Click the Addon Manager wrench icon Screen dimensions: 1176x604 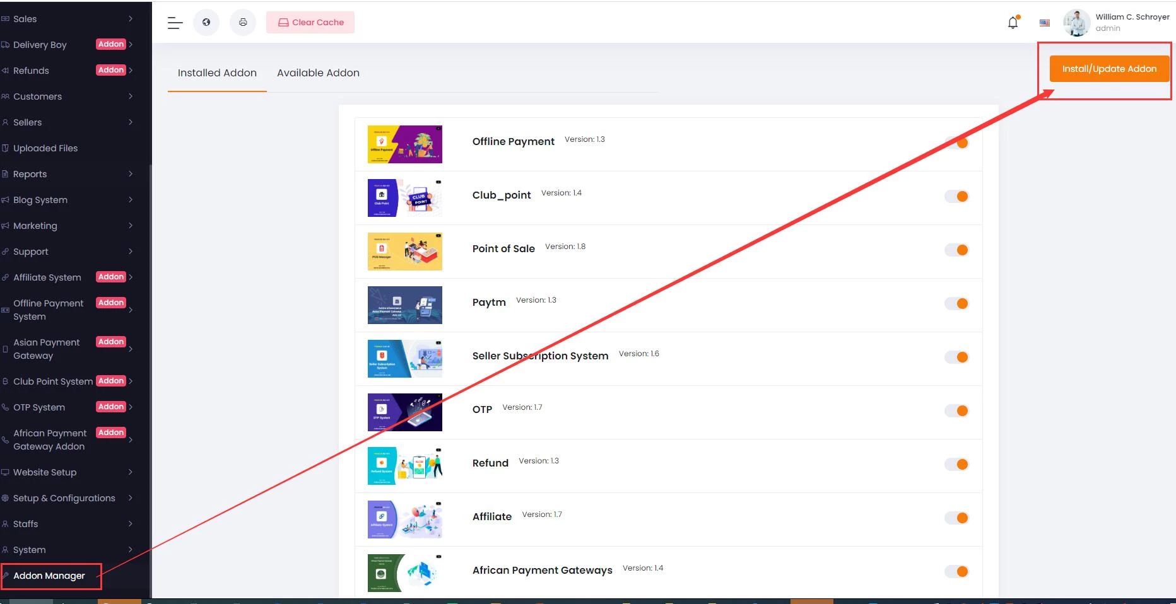point(5,576)
